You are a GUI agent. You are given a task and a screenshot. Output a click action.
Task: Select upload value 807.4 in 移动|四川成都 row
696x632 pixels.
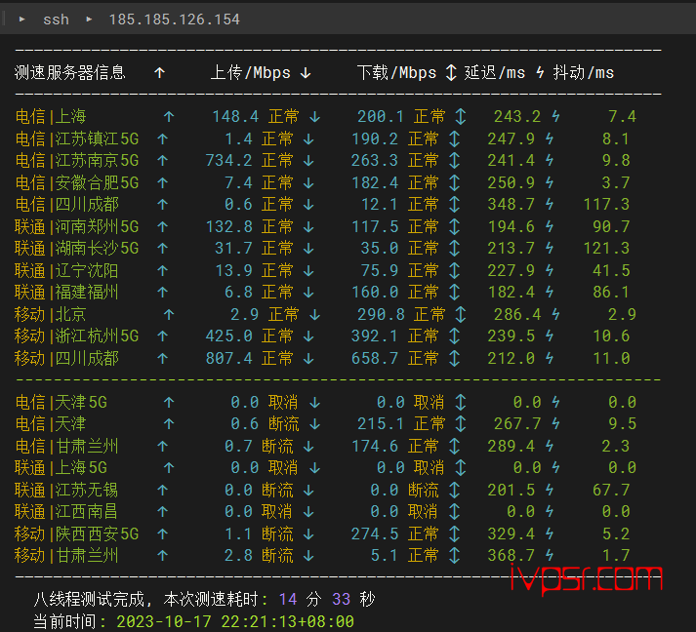[228, 358]
